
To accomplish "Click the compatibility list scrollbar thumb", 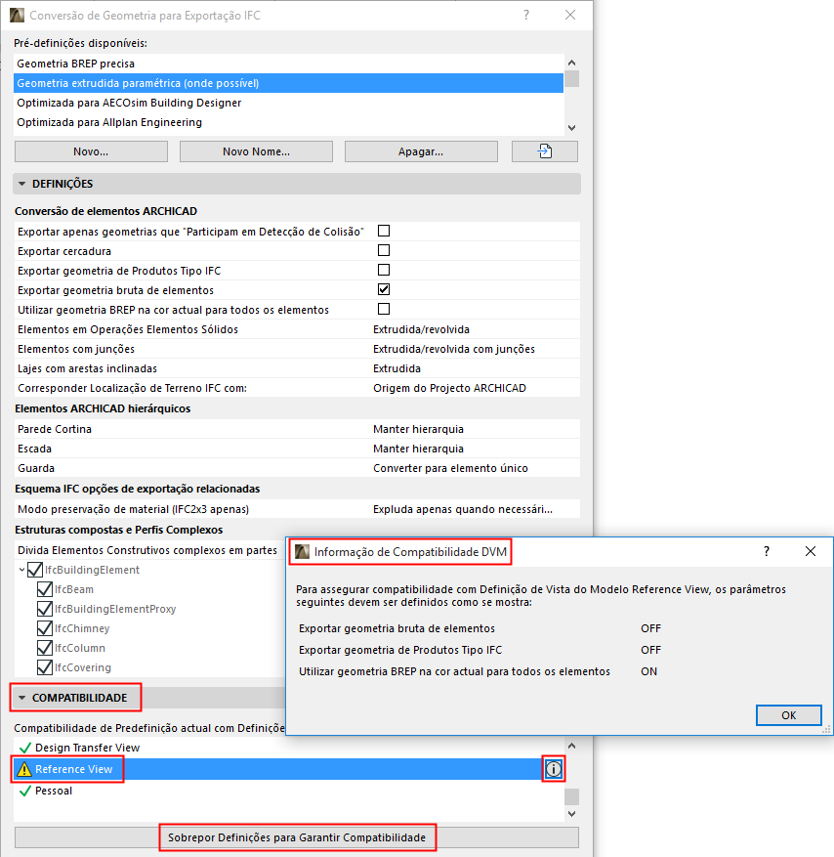I will point(572,796).
